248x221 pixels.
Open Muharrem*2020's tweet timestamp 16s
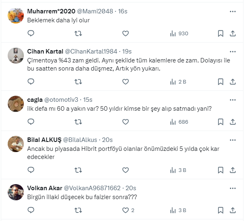pos(122,11)
